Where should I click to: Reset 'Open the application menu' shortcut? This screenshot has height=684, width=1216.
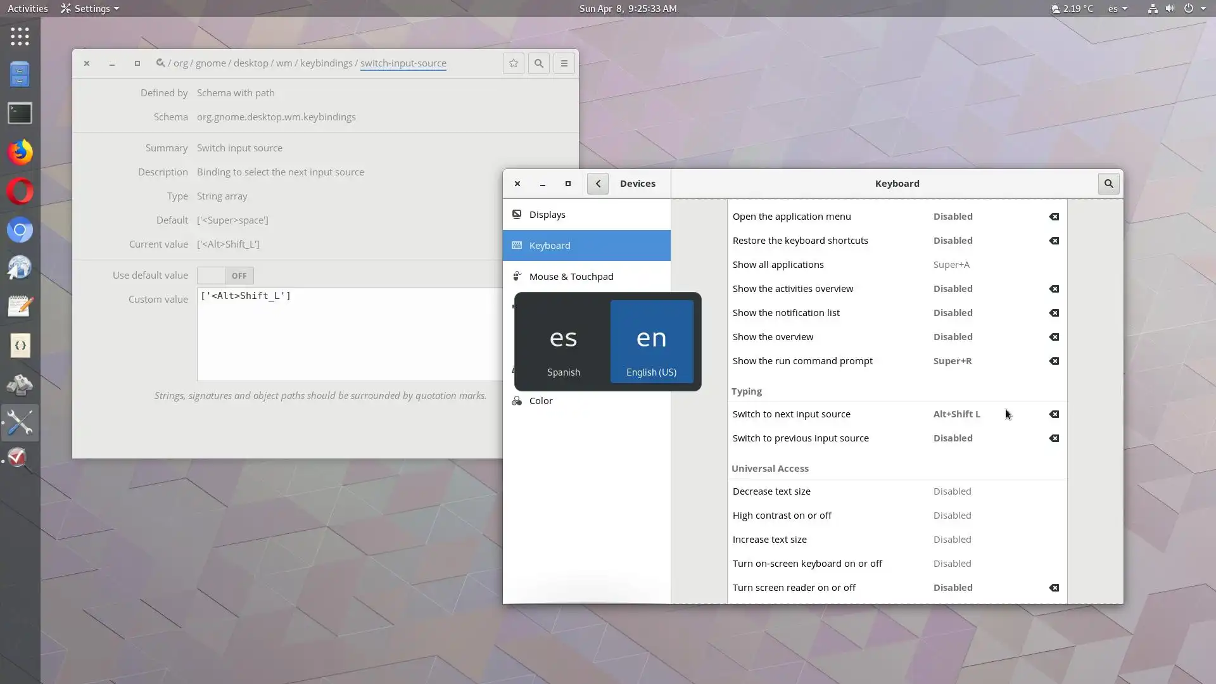tap(1054, 217)
